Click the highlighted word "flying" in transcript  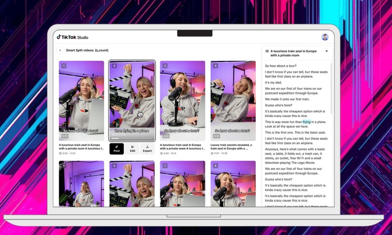(306, 122)
